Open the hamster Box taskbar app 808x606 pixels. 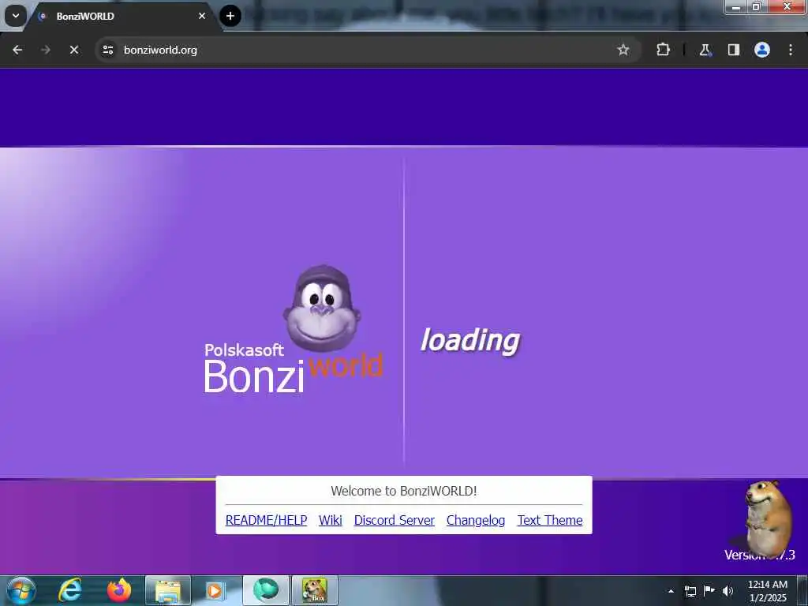tap(315, 590)
